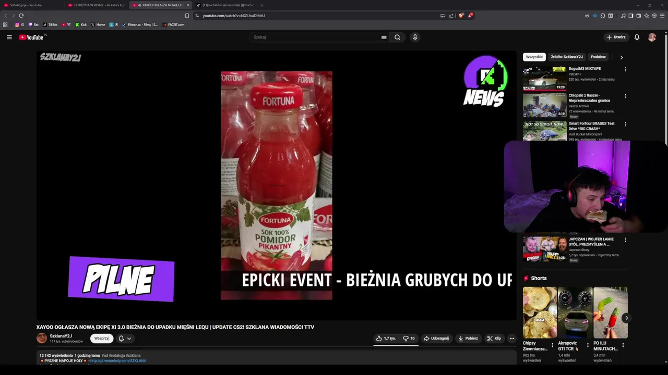Open the on-screen keyboard icon in search box
This screenshot has height=375, width=668.
384,37
